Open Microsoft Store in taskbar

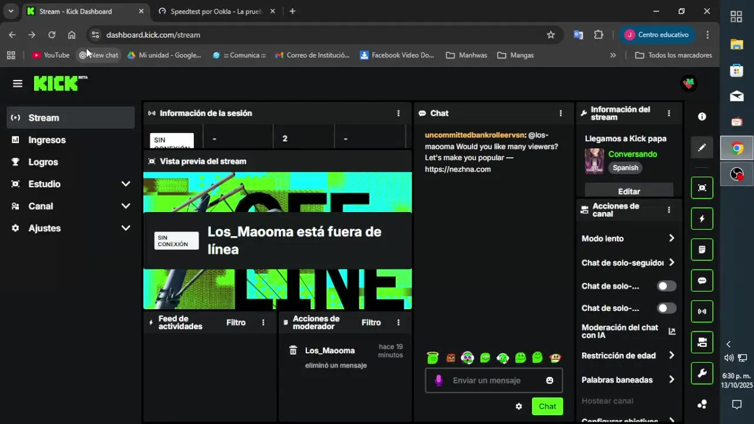tap(736, 71)
